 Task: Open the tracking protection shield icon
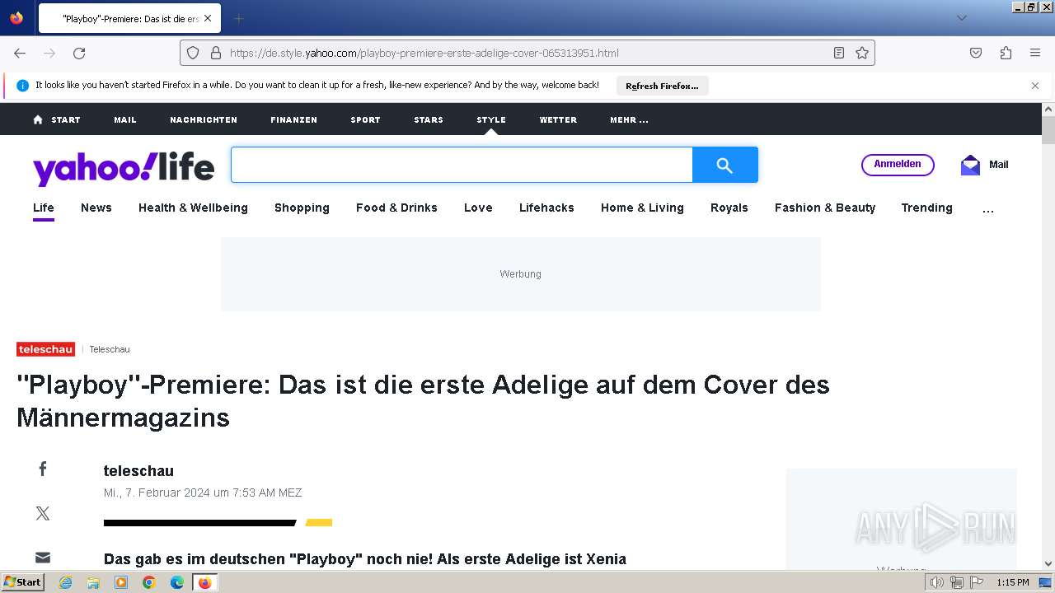pyautogui.click(x=193, y=53)
